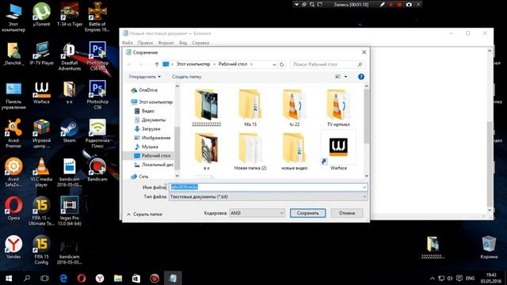
Task: Select the FIFA 15 Config desktop icon
Action: click(41, 250)
